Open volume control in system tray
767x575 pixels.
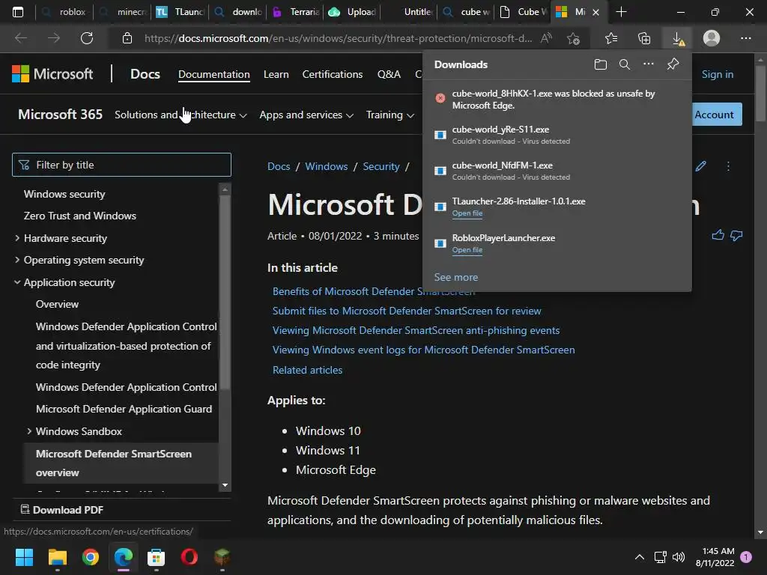pos(679,557)
